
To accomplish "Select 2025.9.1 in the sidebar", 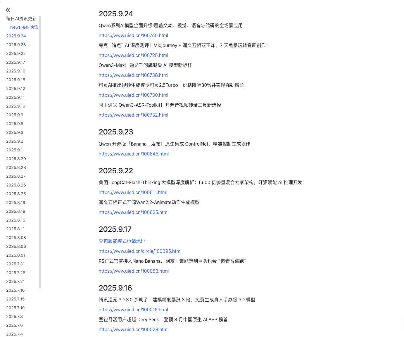I will tap(14, 150).
